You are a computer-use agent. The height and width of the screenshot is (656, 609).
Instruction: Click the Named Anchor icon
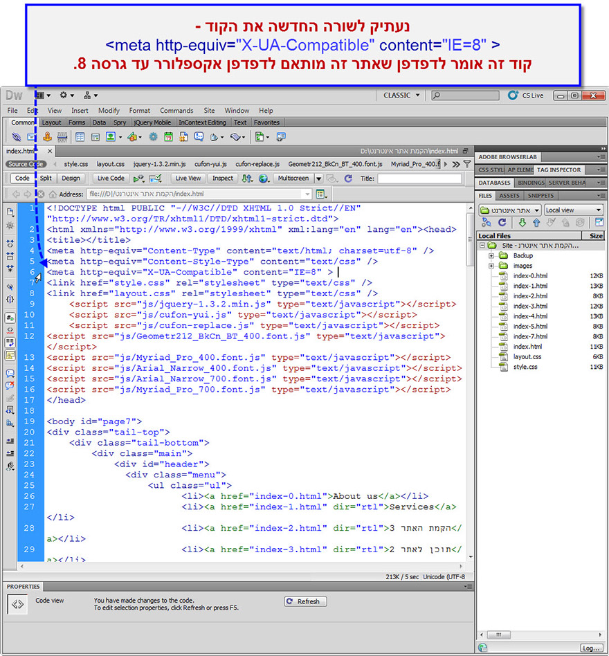(47, 137)
